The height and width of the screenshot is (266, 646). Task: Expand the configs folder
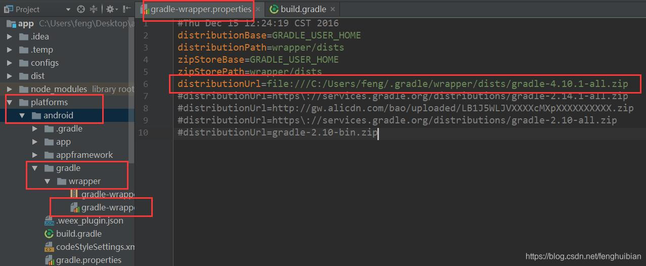[10, 63]
